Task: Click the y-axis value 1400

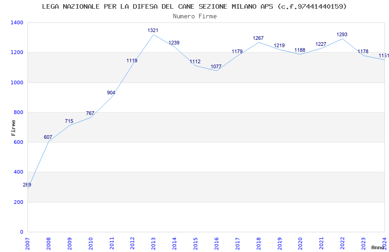Action: pyautogui.click(x=17, y=22)
